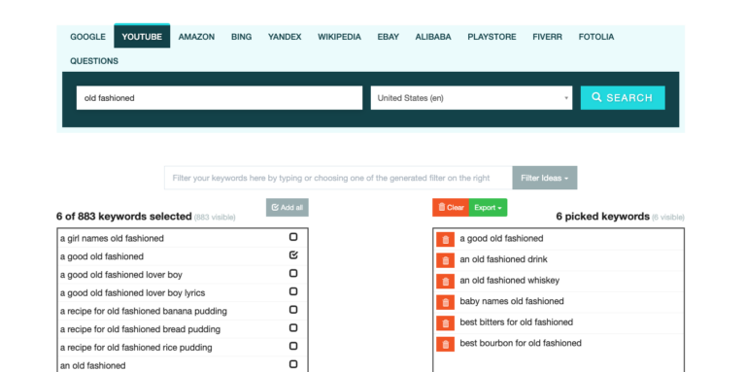Tick 'a recipe for old fashioned bread pudding' box

pyautogui.click(x=293, y=327)
